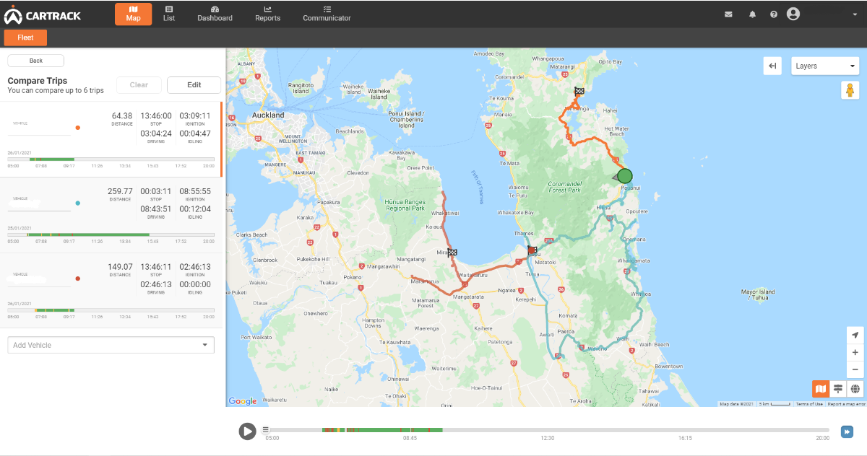Center map with the location arrow
This screenshot has width=867, height=456.
coord(855,336)
